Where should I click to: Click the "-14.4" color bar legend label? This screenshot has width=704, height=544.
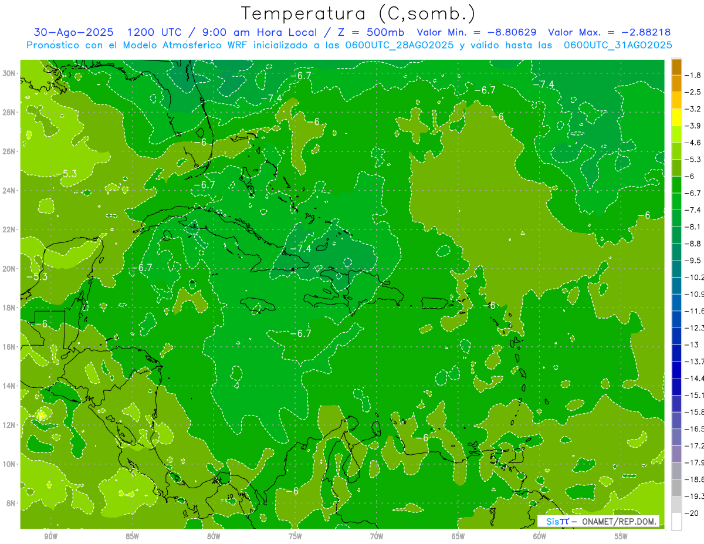point(695,378)
